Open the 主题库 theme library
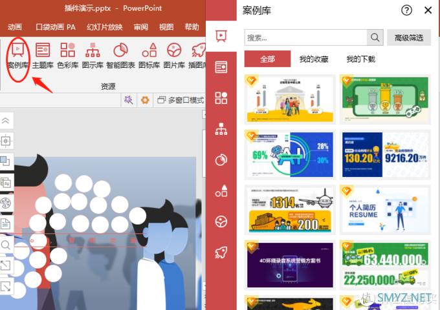440x310 pixels. tap(43, 55)
